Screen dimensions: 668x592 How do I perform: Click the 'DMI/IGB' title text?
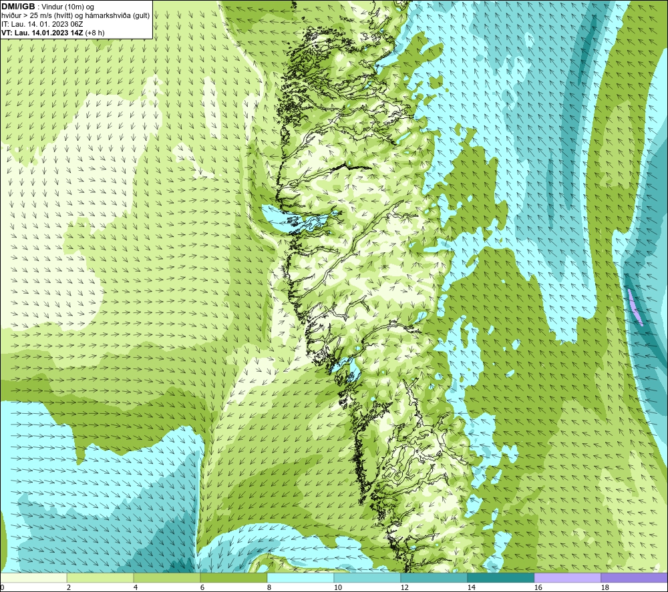[18, 7]
